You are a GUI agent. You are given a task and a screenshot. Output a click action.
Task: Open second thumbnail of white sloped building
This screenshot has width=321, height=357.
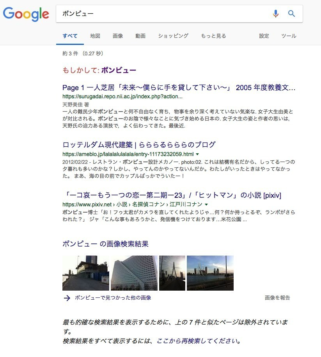[x=134, y=273]
